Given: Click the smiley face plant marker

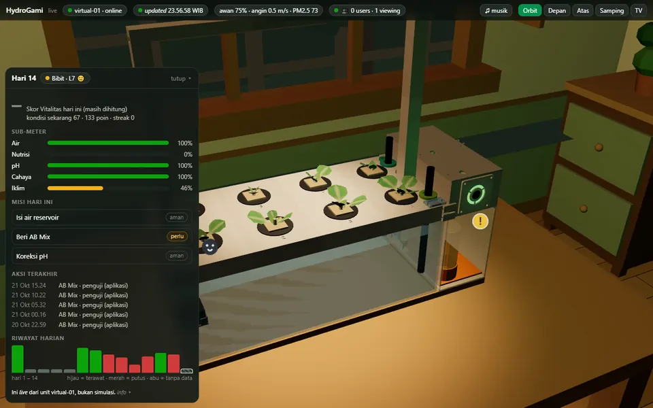Looking at the screenshot, I should pyautogui.click(x=210, y=248).
